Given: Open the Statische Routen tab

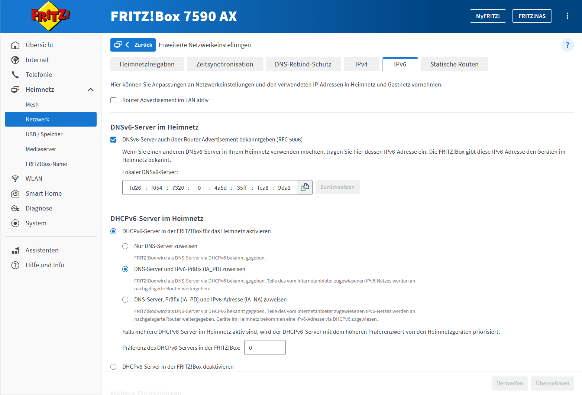Looking at the screenshot, I should (454, 64).
